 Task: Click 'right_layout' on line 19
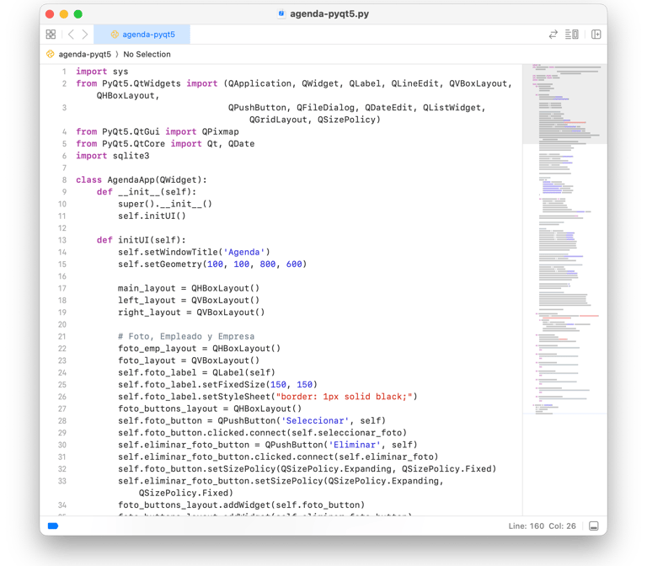click(x=149, y=312)
